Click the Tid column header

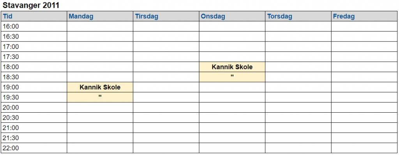pos(34,16)
